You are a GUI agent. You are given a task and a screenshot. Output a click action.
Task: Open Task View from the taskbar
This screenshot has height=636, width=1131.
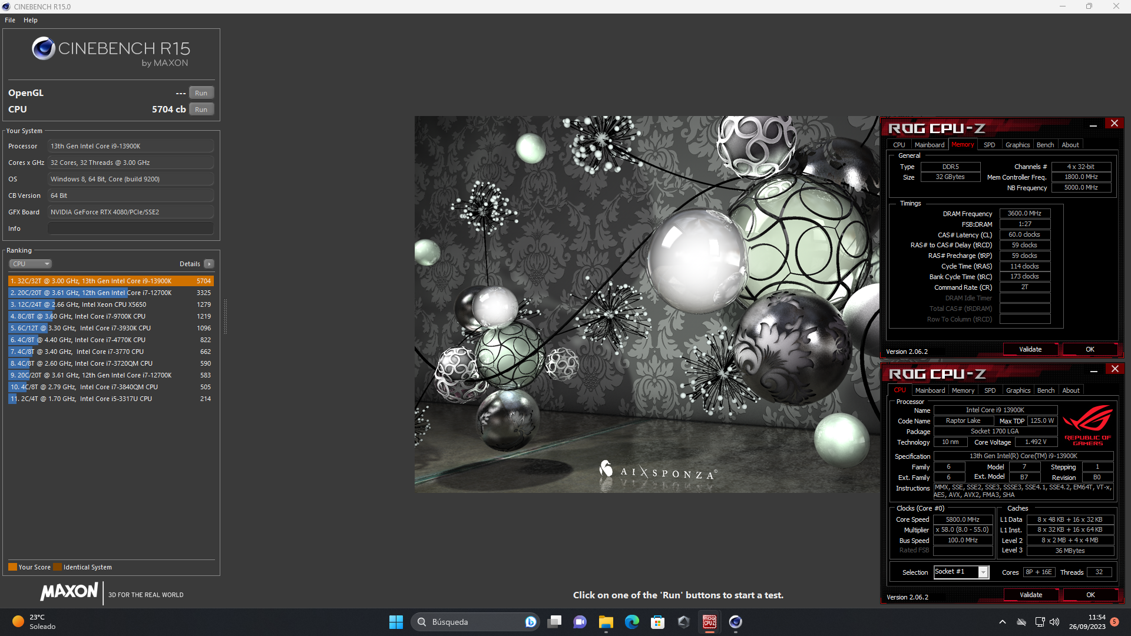554,622
